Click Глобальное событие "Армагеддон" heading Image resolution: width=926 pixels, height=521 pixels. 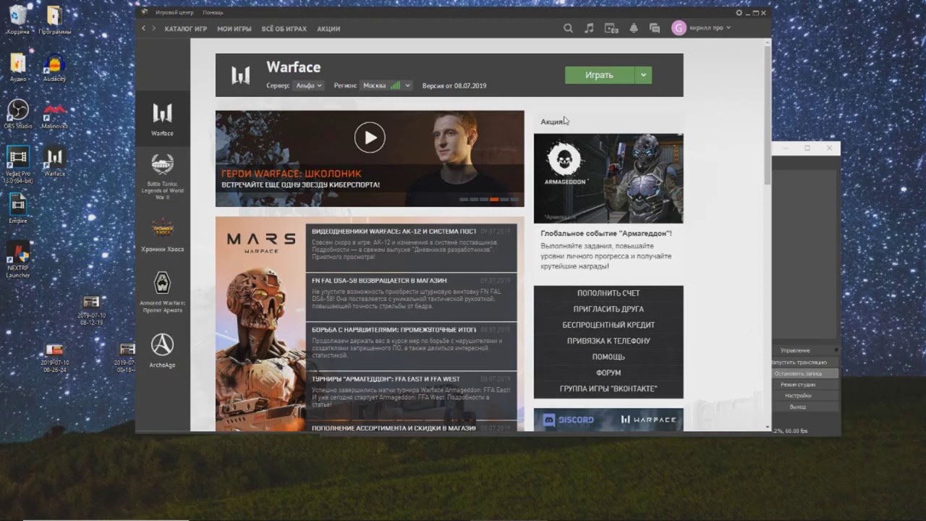pyautogui.click(x=606, y=233)
